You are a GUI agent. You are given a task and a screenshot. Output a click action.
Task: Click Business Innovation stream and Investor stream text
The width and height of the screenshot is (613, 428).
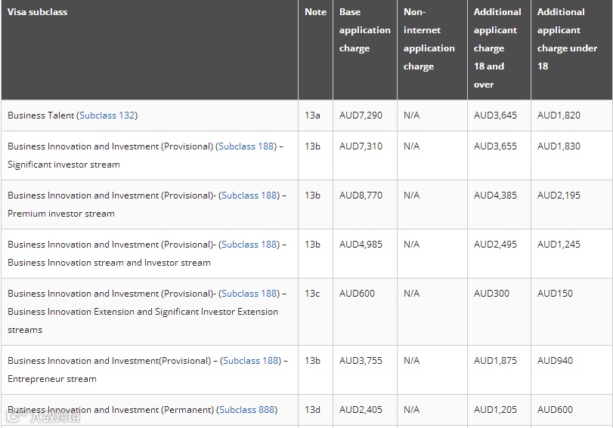point(109,263)
